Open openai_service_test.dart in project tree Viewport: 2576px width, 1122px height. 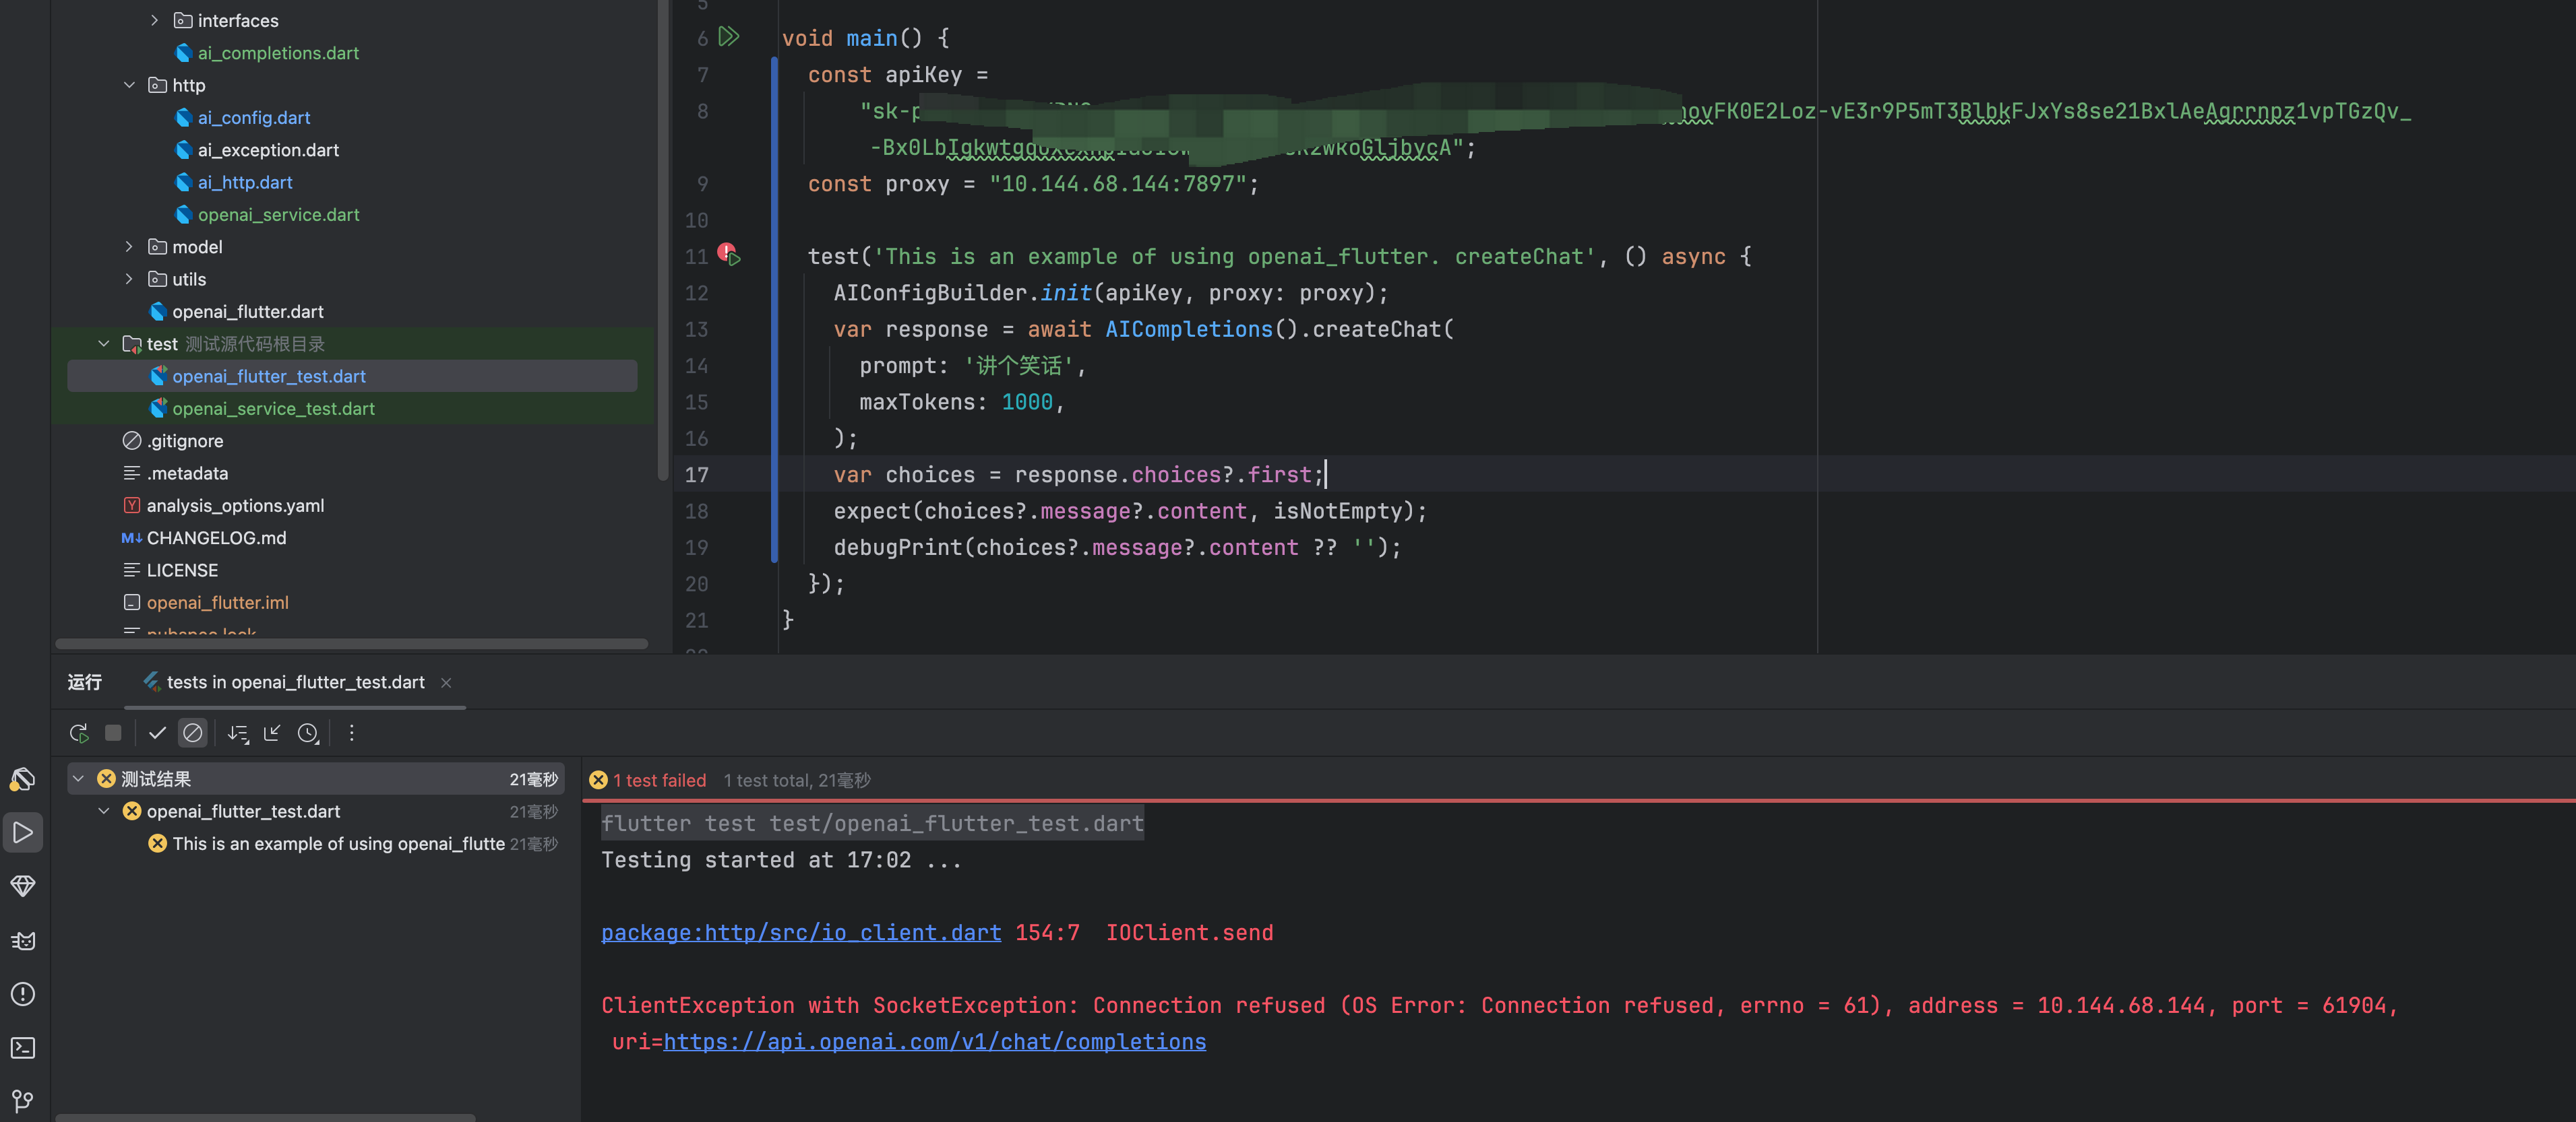[x=273, y=409]
